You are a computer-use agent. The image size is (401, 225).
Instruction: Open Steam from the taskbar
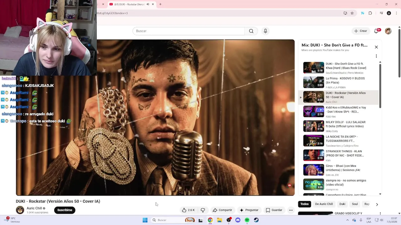coord(256,220)
